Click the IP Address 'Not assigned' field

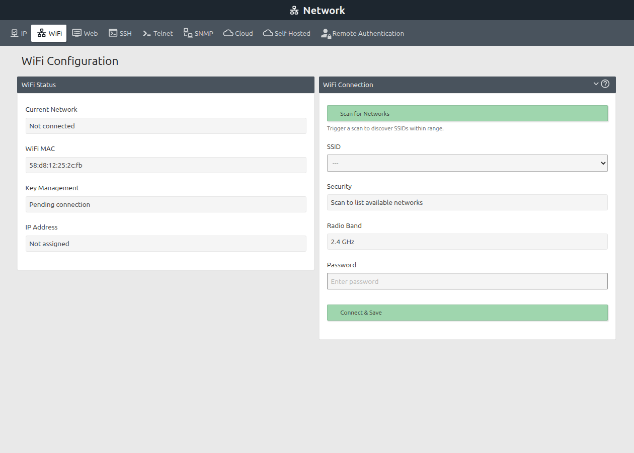[x=166, y=244]
